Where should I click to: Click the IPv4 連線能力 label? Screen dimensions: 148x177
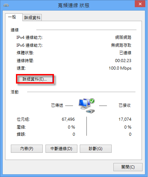(30, 38)
